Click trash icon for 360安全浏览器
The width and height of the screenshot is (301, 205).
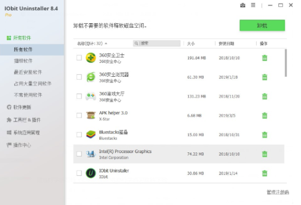point(264,77)
